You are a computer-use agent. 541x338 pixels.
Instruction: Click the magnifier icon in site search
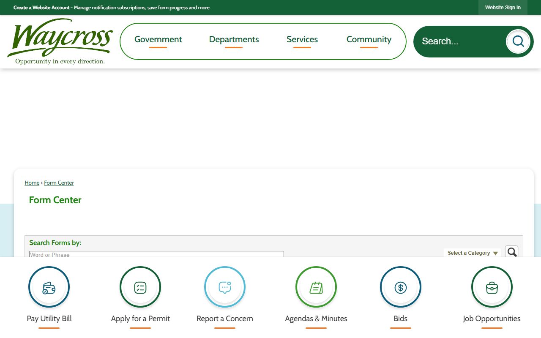tap(518, 41)
